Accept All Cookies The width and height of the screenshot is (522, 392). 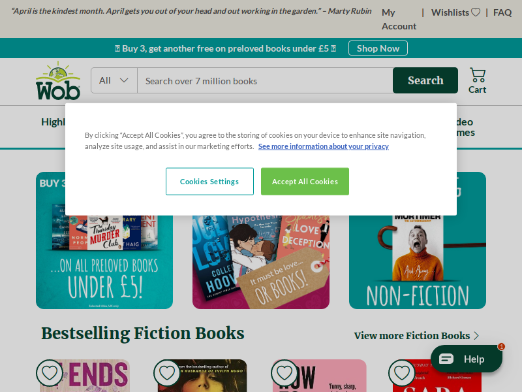pyautogui.click(x=305, y=182)
